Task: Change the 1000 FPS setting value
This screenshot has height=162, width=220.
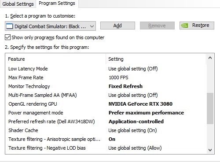Action: (x=118, y=77)
